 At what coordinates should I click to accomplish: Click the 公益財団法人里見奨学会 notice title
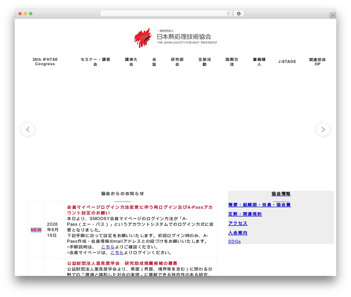click(122, 263)
